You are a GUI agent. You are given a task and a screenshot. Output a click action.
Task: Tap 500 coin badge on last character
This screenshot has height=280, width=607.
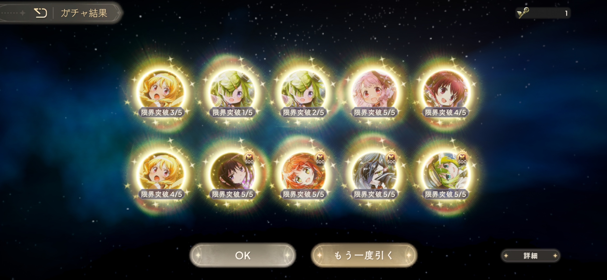462,158
